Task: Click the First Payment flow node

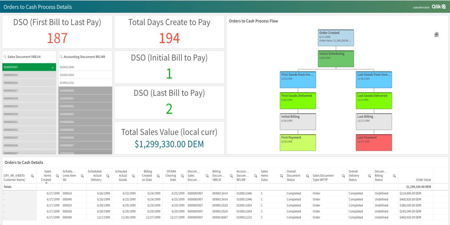Action: (298, 142)
